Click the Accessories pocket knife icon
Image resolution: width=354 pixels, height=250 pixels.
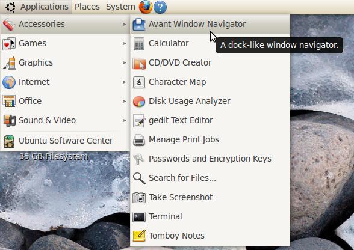9,24
